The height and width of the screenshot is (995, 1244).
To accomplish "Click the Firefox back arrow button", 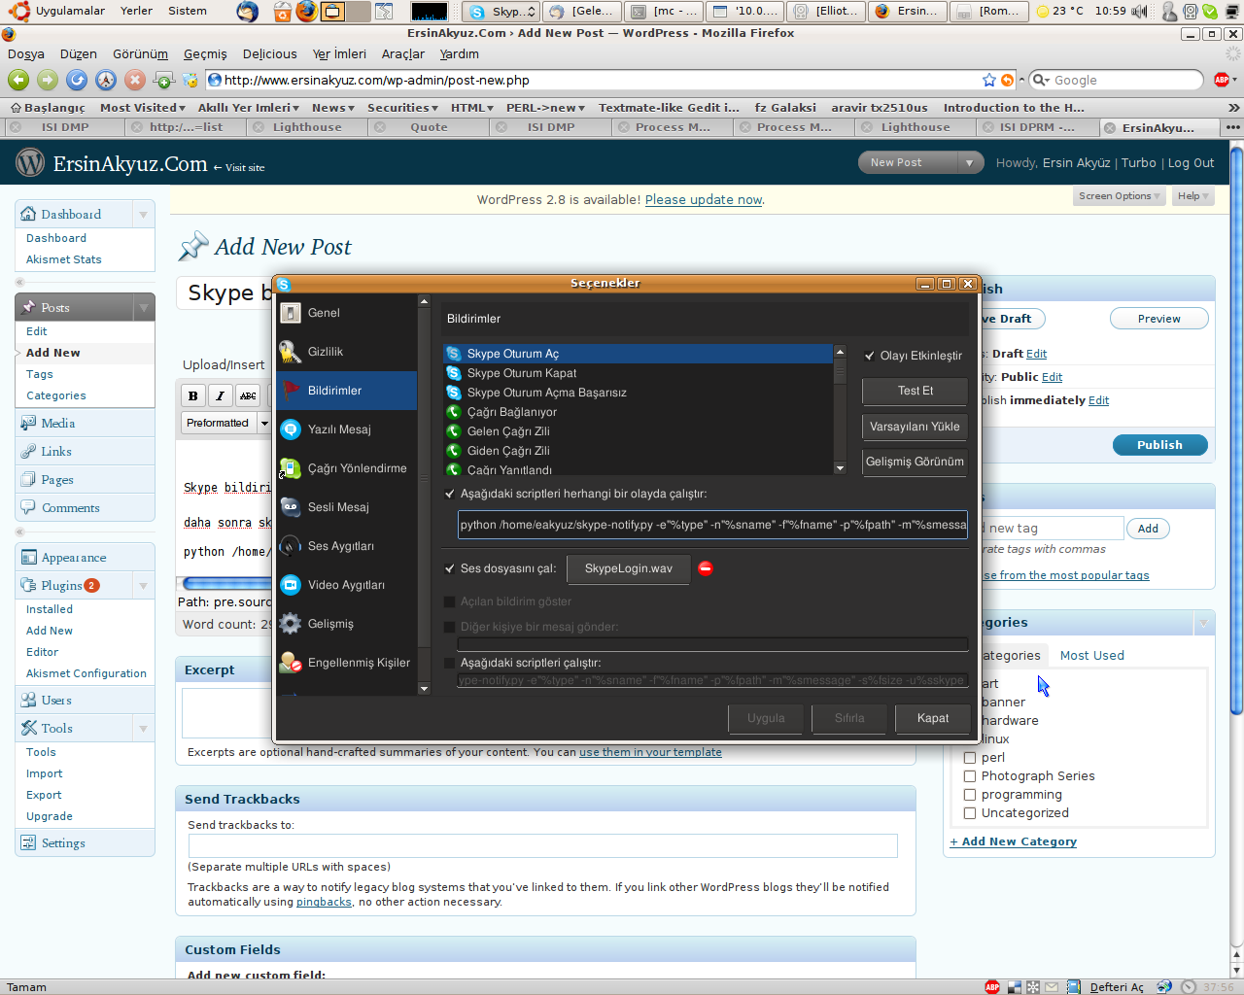I will [x=18, y=80].
